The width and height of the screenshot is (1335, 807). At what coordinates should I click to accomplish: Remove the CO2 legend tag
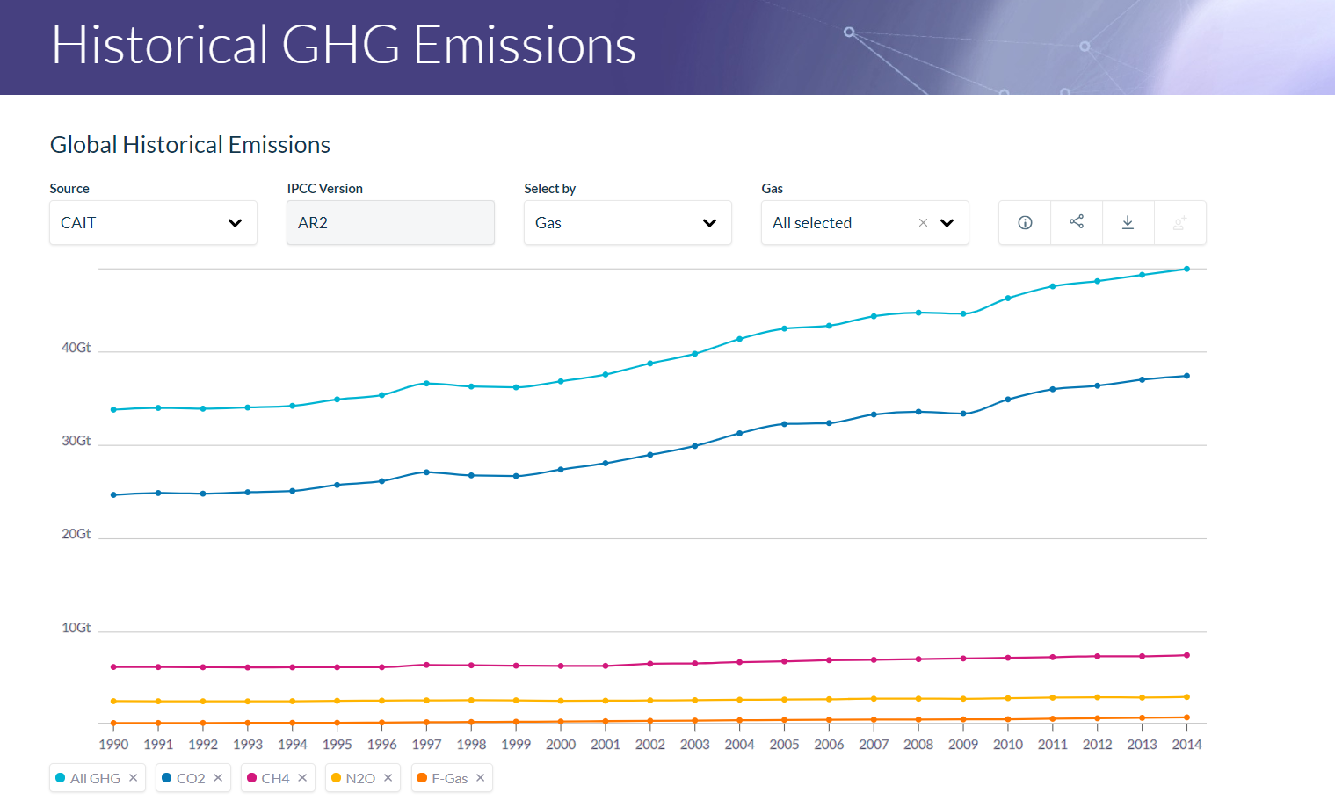[218, 778]
